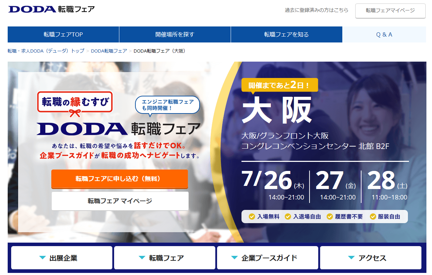Jump to アクセス section
The image size is (432, 275).
(371, 258)
